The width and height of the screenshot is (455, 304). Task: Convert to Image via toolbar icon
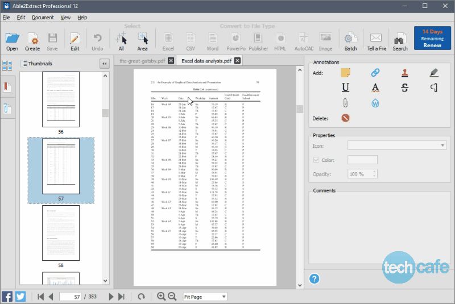(325, 41)
